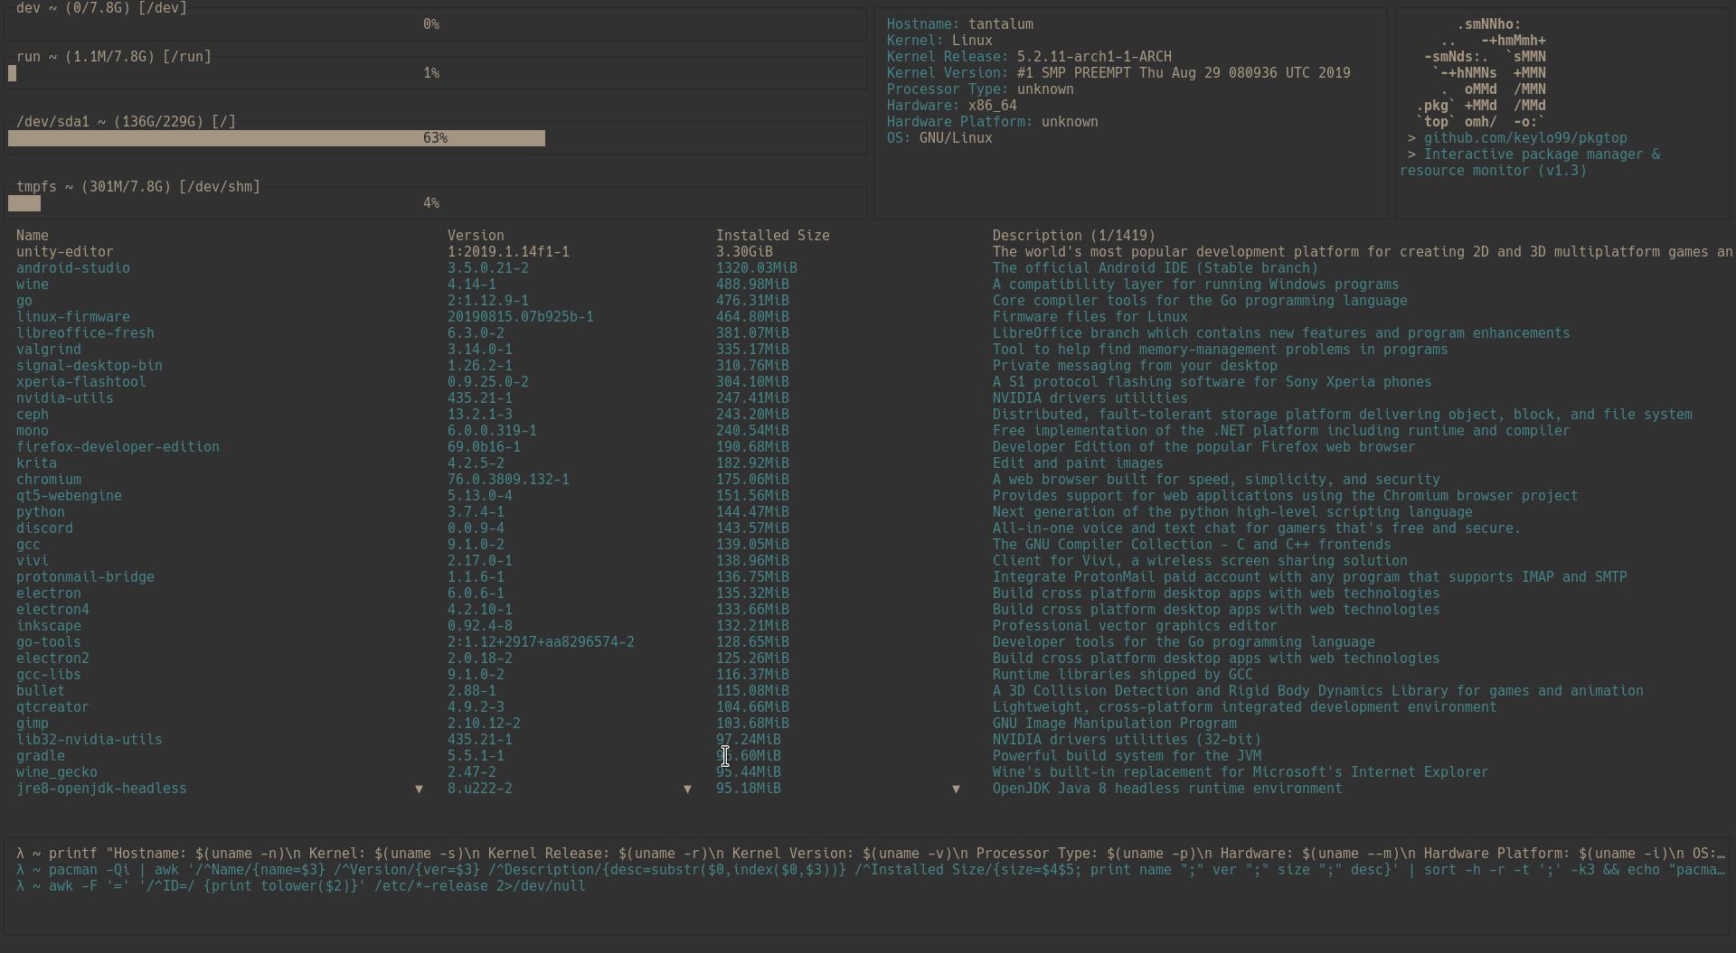Click the Version column header
1736x953 pixels.
[476, 236]
